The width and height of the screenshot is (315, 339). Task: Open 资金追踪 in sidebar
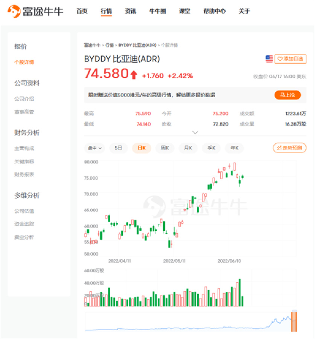24,224
